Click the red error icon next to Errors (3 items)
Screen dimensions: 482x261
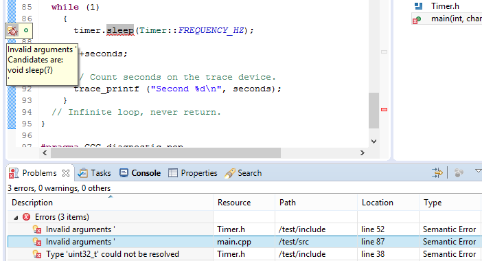(27, 217)
